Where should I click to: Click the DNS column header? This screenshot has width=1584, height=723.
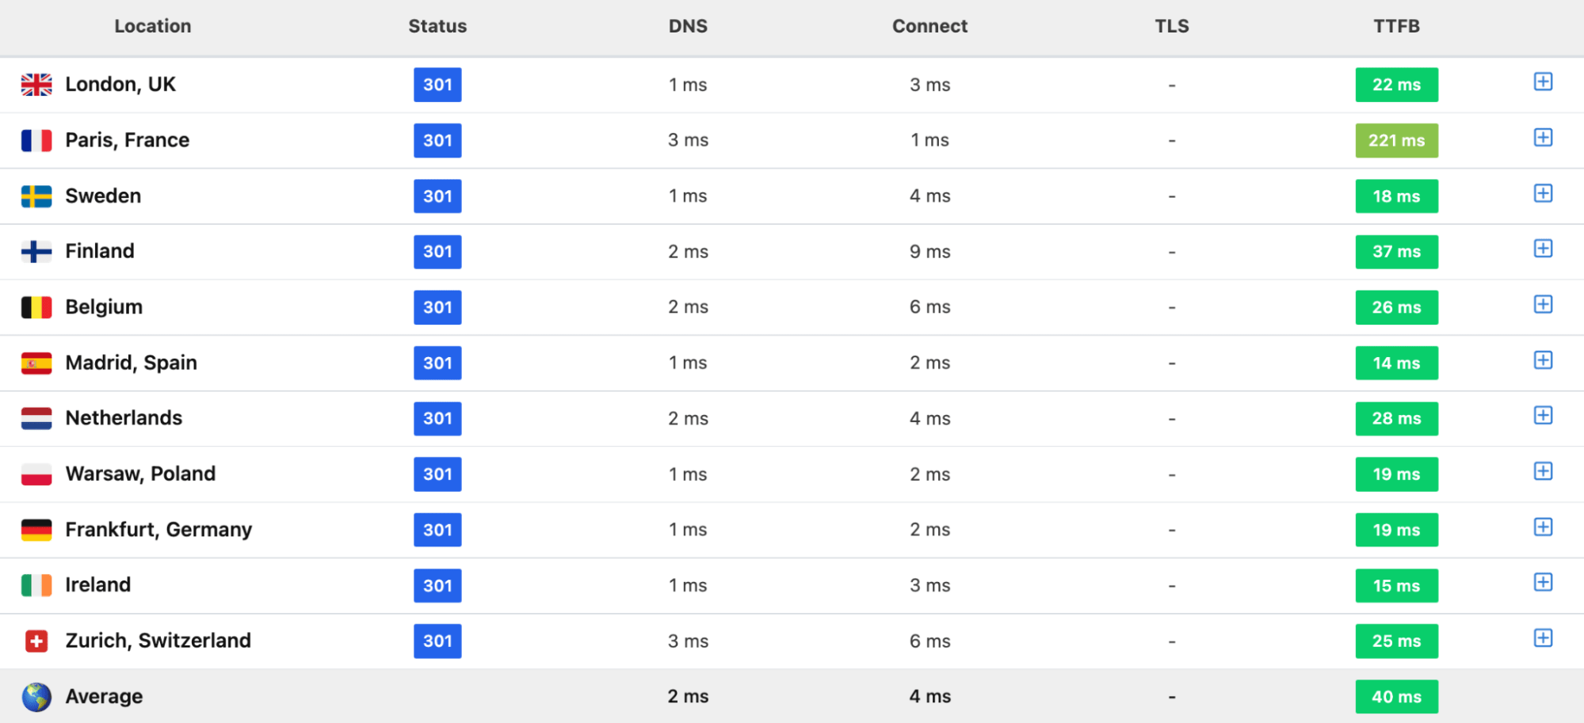(688, 26)
